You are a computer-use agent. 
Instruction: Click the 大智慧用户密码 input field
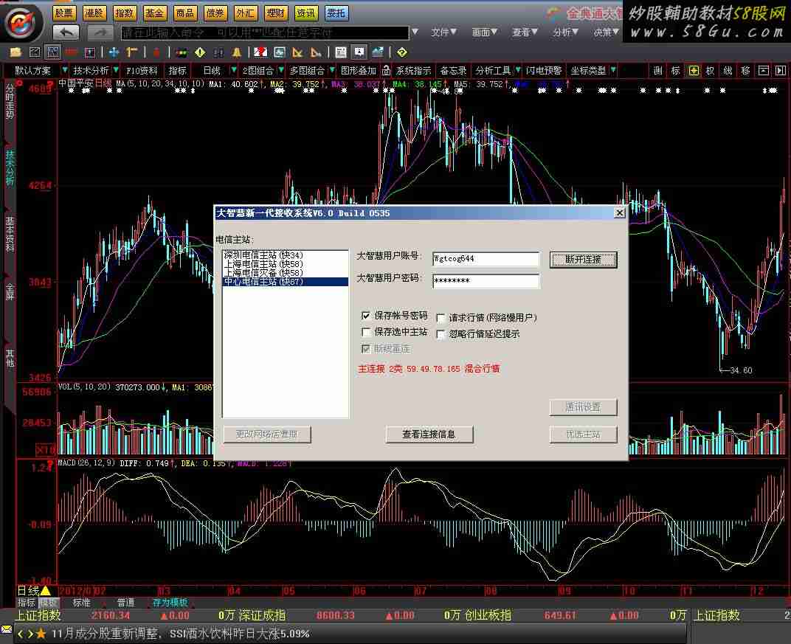click(486, 281)
